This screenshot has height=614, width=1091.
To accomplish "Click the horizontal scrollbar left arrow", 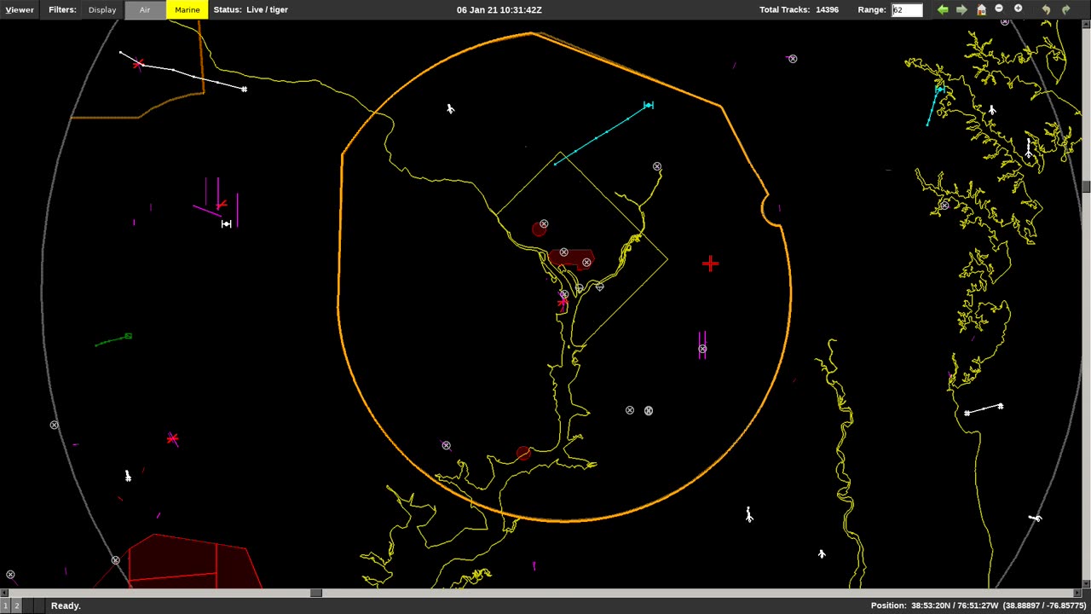I will coord(3,593).
